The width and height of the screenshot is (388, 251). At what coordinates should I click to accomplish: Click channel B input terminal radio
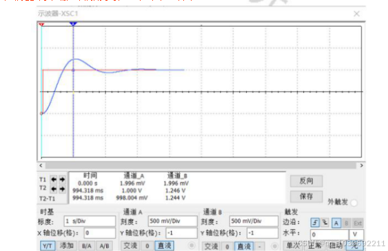[x=274, y=246]
